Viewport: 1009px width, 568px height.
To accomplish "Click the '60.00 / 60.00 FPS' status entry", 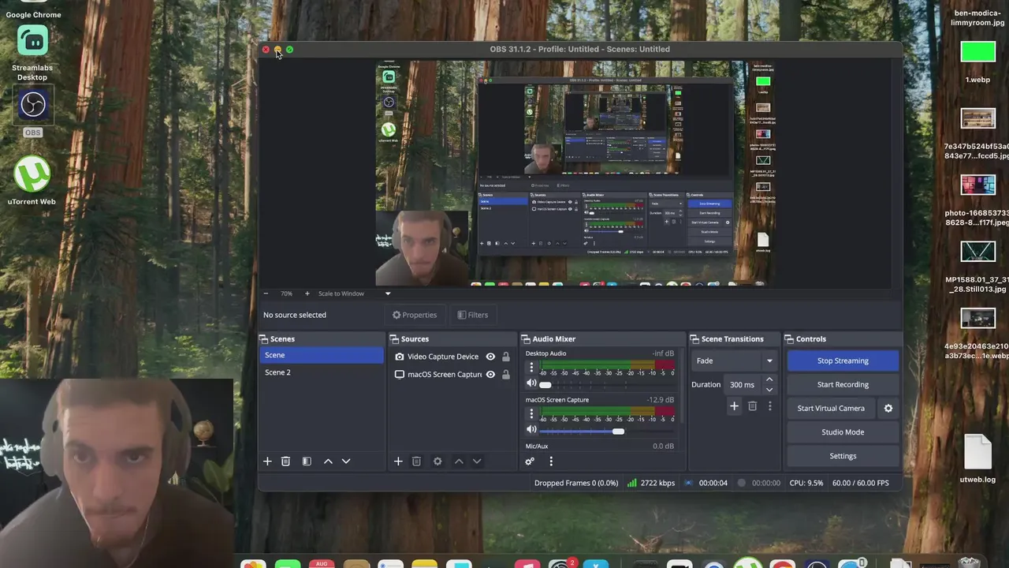I will tap(860, 483).
